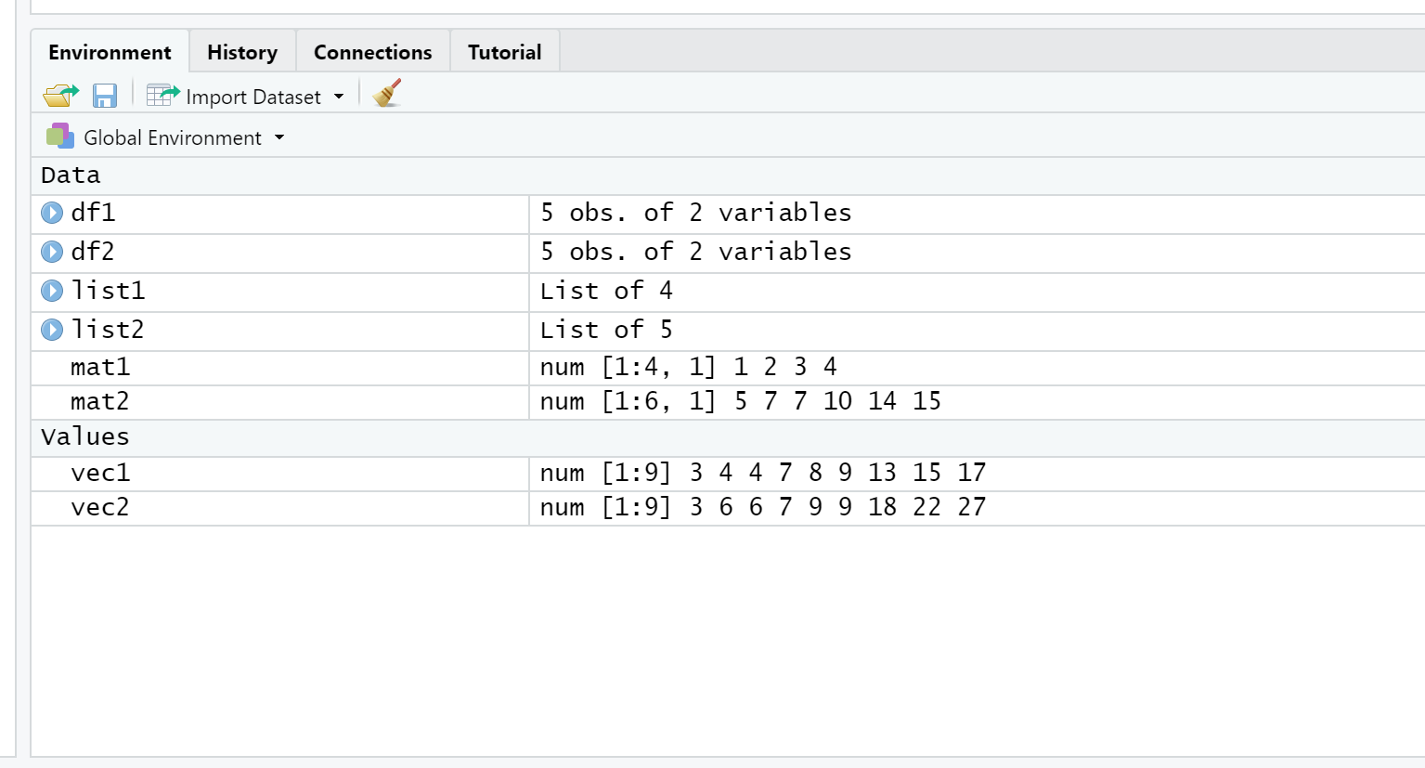1425x768 pixels.
Task: Select the df1 variable name
Action: 93,213
